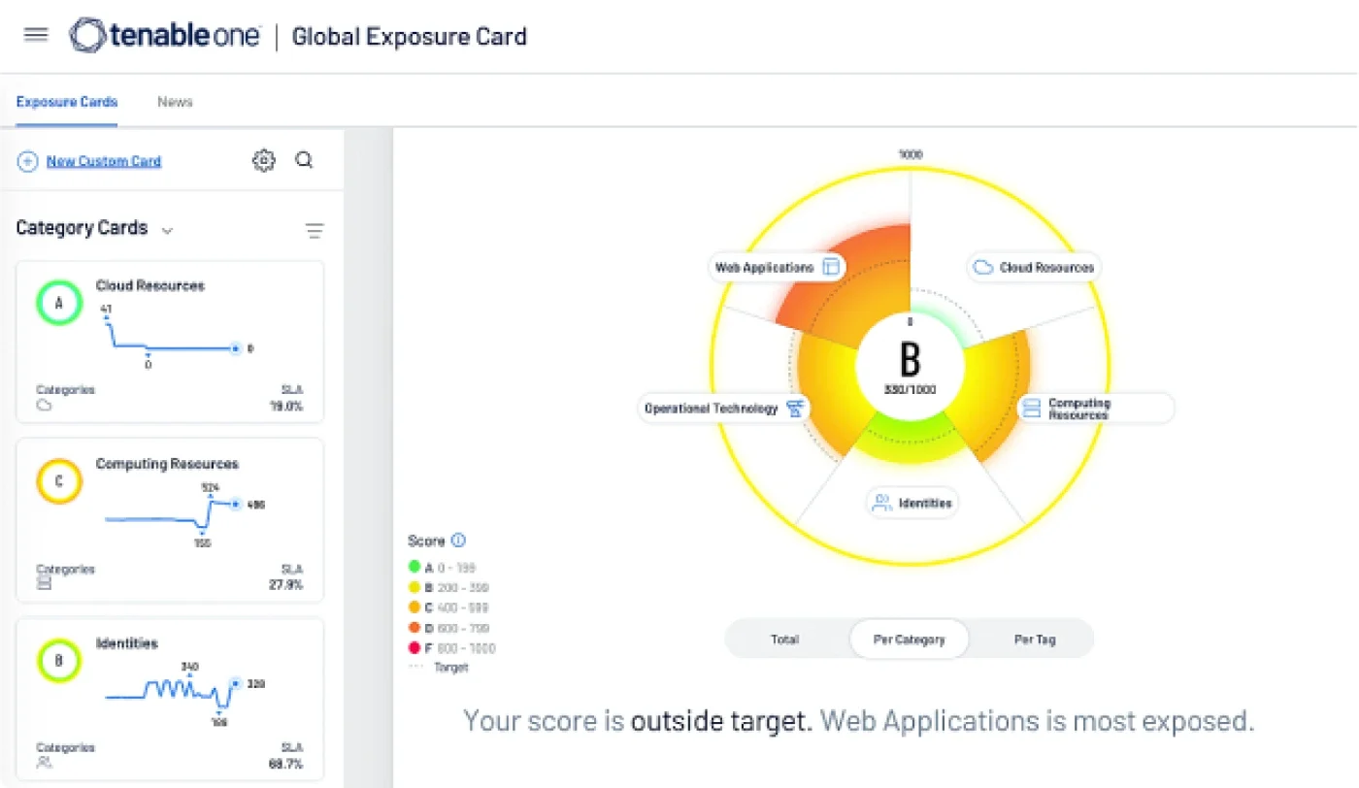Select the Exposure Cards tab
Screen dimensions: 1359x788
pos(65,101)
